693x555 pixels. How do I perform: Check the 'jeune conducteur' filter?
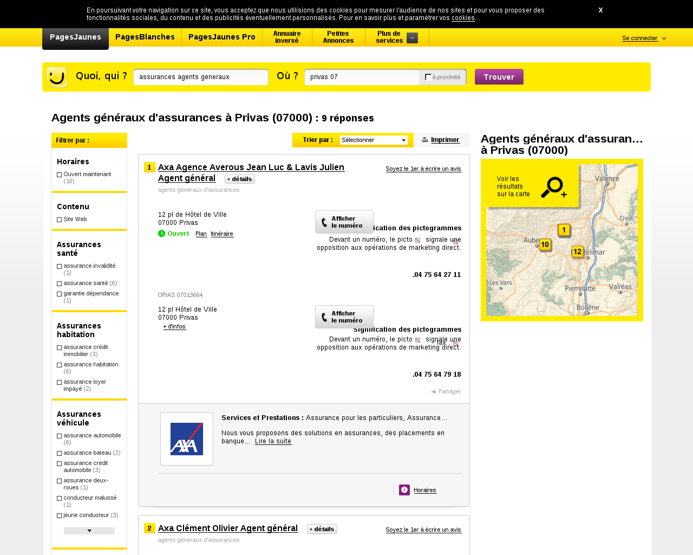[x=60, y=515]
